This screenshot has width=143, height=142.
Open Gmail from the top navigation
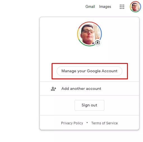pyautogui.click(x=90, y=7)
